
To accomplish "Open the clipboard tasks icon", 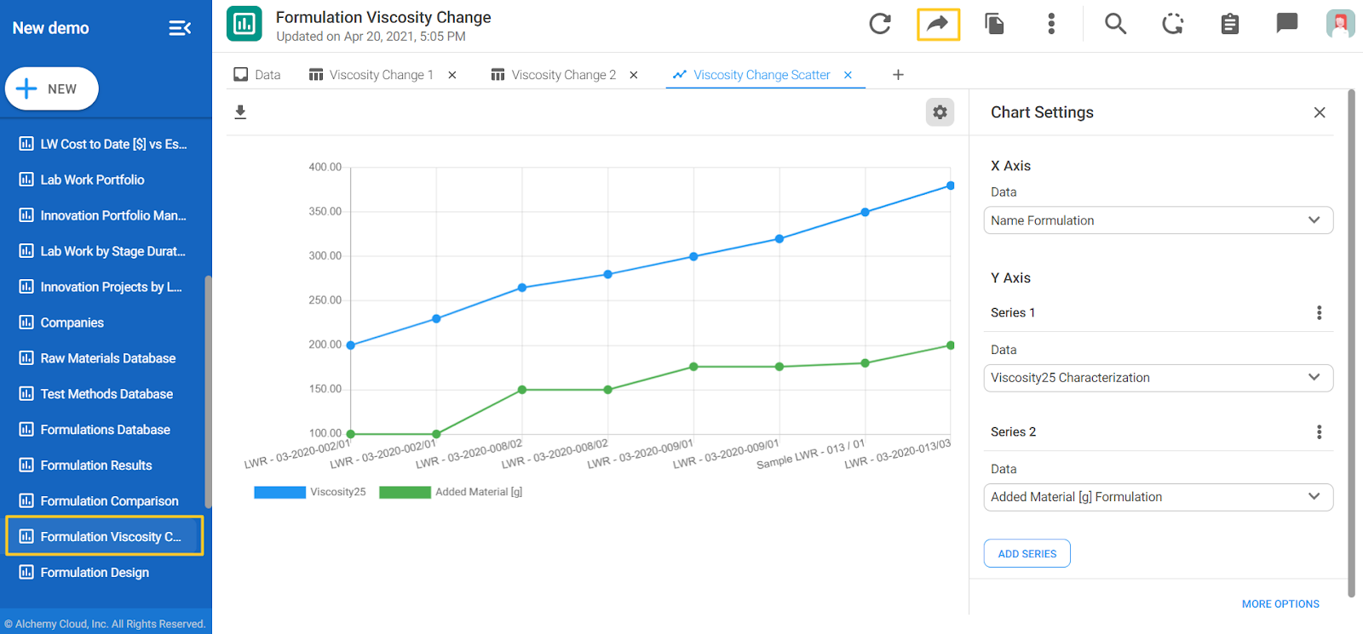I will coord(1229,24).
